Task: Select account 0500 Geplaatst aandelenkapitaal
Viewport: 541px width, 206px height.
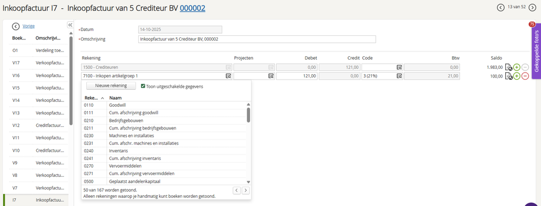Action: click(164, 181)
